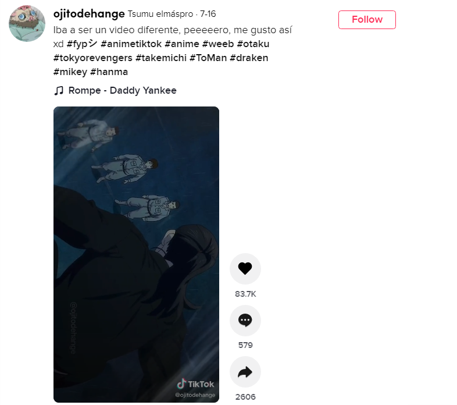This screenshot has width=457, height=405.
Task: Click nickname Tsumu elmáspro
Action: tap(160, 14)
